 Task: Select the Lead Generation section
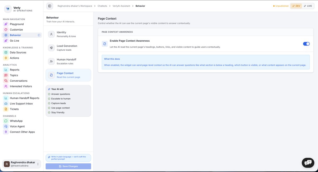68,48
